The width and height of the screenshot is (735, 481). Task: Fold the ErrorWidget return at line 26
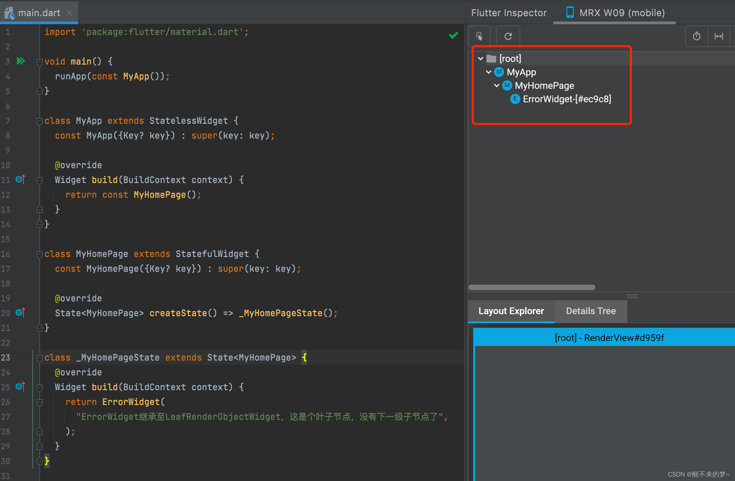[x=40, y=402]
